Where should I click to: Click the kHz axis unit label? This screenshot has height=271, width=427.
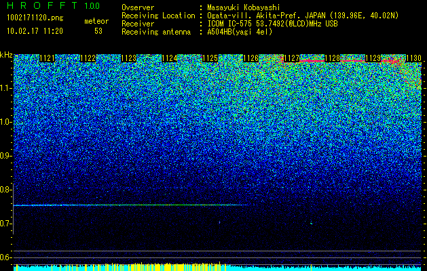tap(6, 55)
